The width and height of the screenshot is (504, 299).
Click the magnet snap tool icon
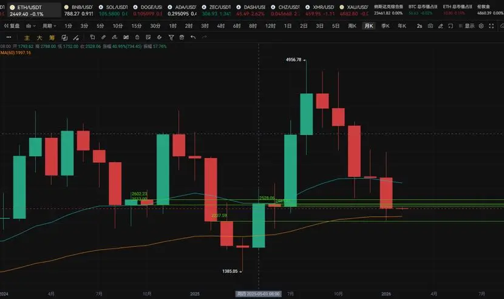[126, 37]
